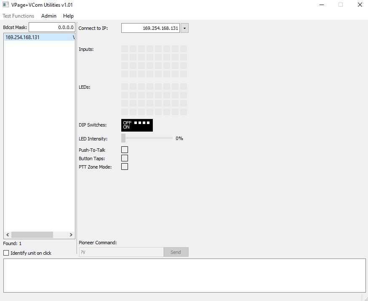Image resolution: width=368 pixels, height=301 pixels.
Task: Click the left scroll arrow of device list
Action: pyautogui.click(x=7, y=235)
